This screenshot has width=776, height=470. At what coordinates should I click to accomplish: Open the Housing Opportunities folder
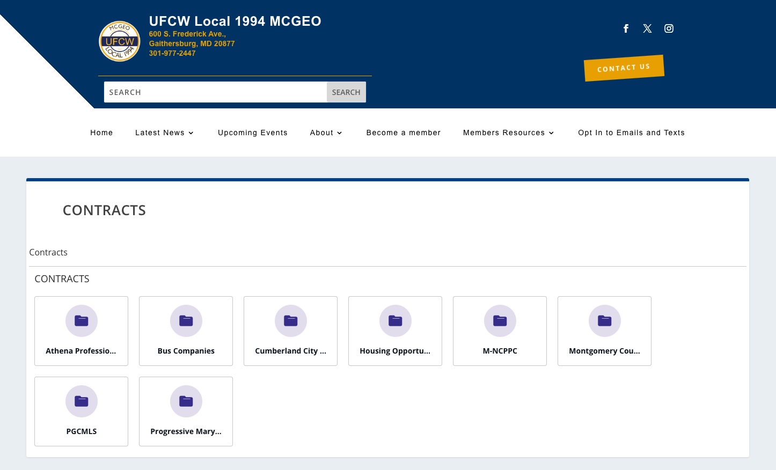(x=395, y=331)
